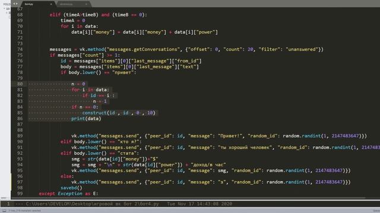The height and width of the screenshot is (213, 380).
Task: Click the smg message value on line 95
Action: click(221, 170)
